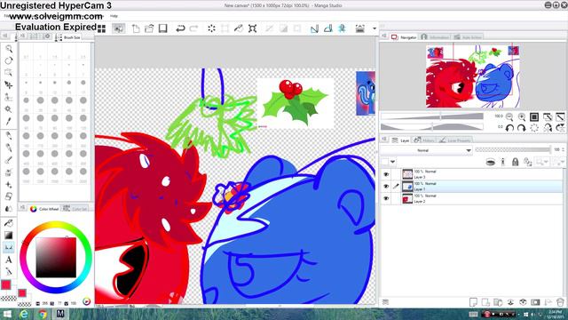Toggle the Lock Layer icon
568x320 pixels.
point(515,162)
